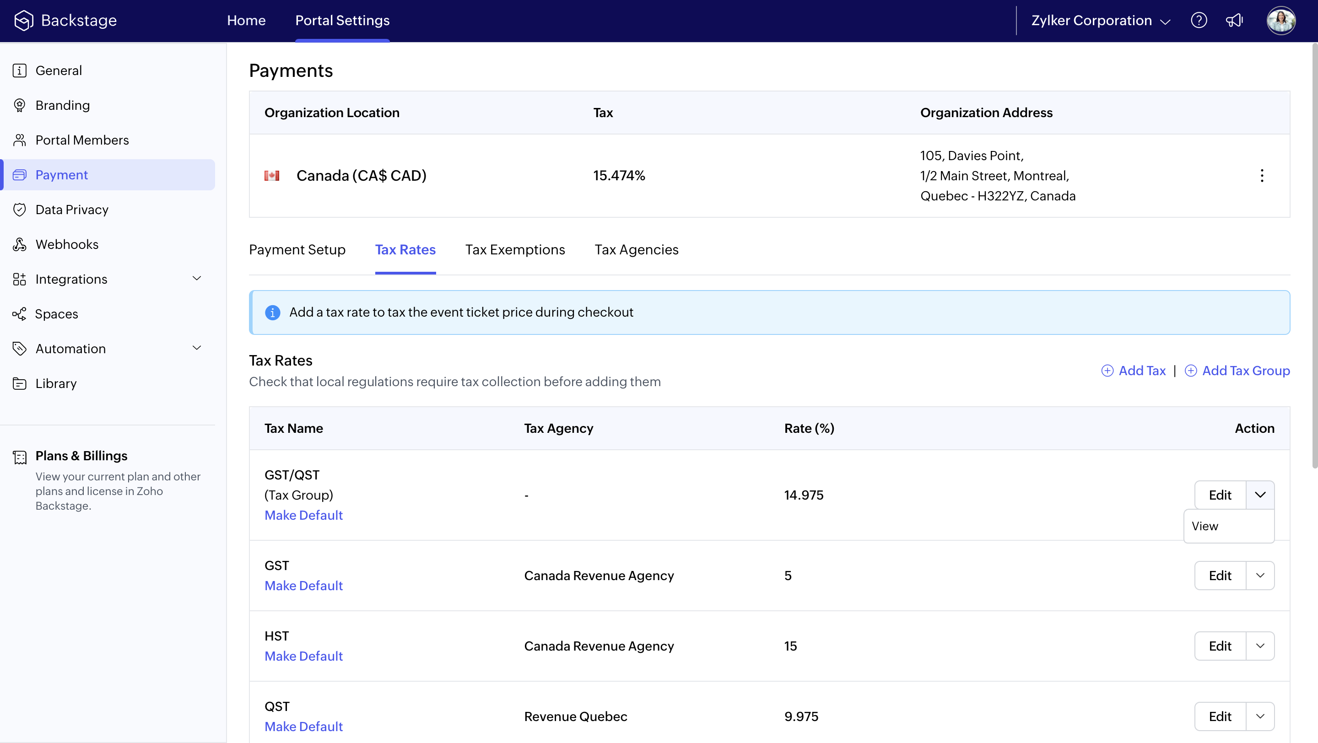Screen dimensions: 1318x743
Task: Open the Zylker Corporation dropdown
Action: (x=1100, y=21)
